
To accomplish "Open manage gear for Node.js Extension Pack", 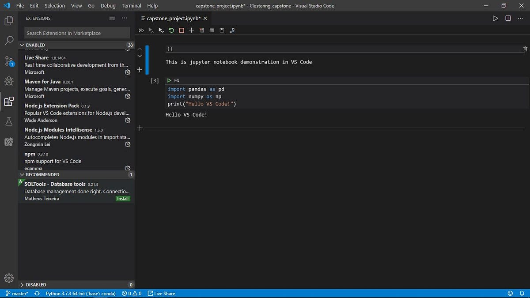I will coord(128,120).
